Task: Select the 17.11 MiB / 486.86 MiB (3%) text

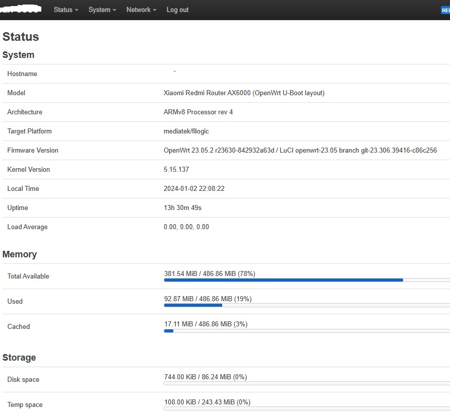Action: [x=206, y=324]
